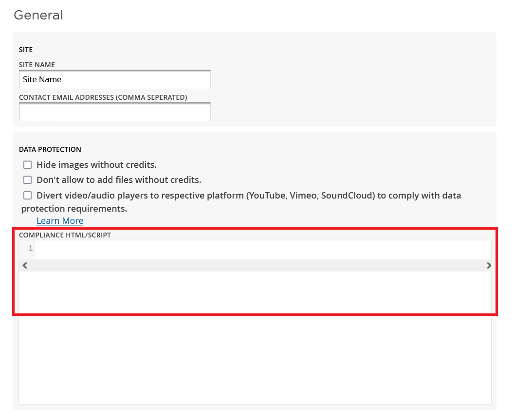The image size is (514, 418).
Task: Click the 'Don't allow to add files' label text
Action: [x=119, y=180]
